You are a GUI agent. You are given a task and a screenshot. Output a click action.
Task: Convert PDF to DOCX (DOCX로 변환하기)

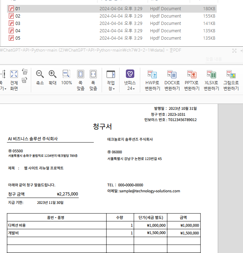click(x=172, y=80)
